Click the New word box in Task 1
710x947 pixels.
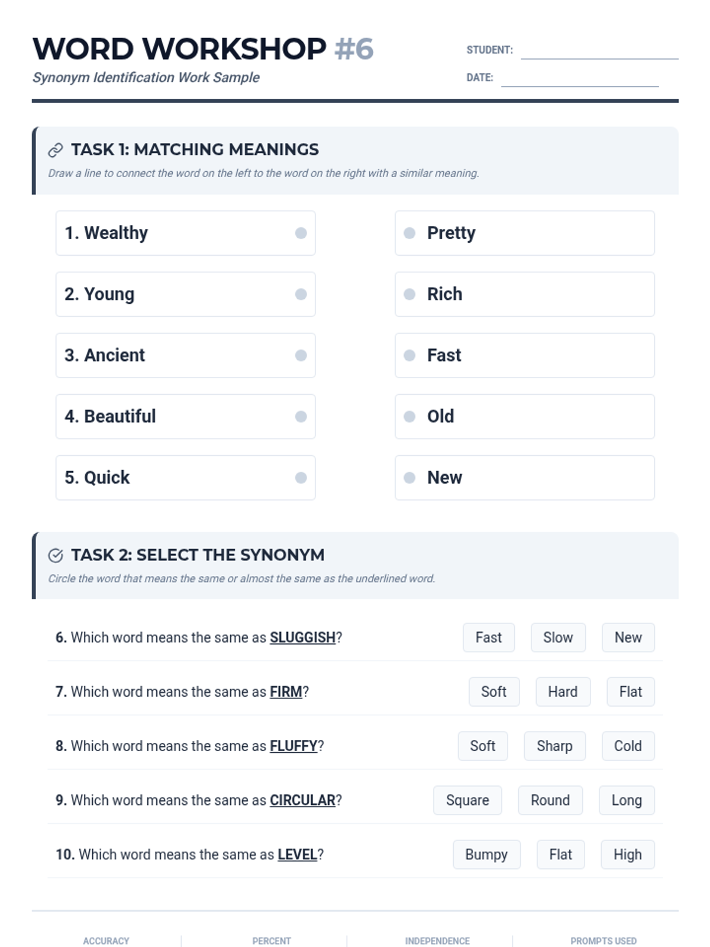pos(524,478)
